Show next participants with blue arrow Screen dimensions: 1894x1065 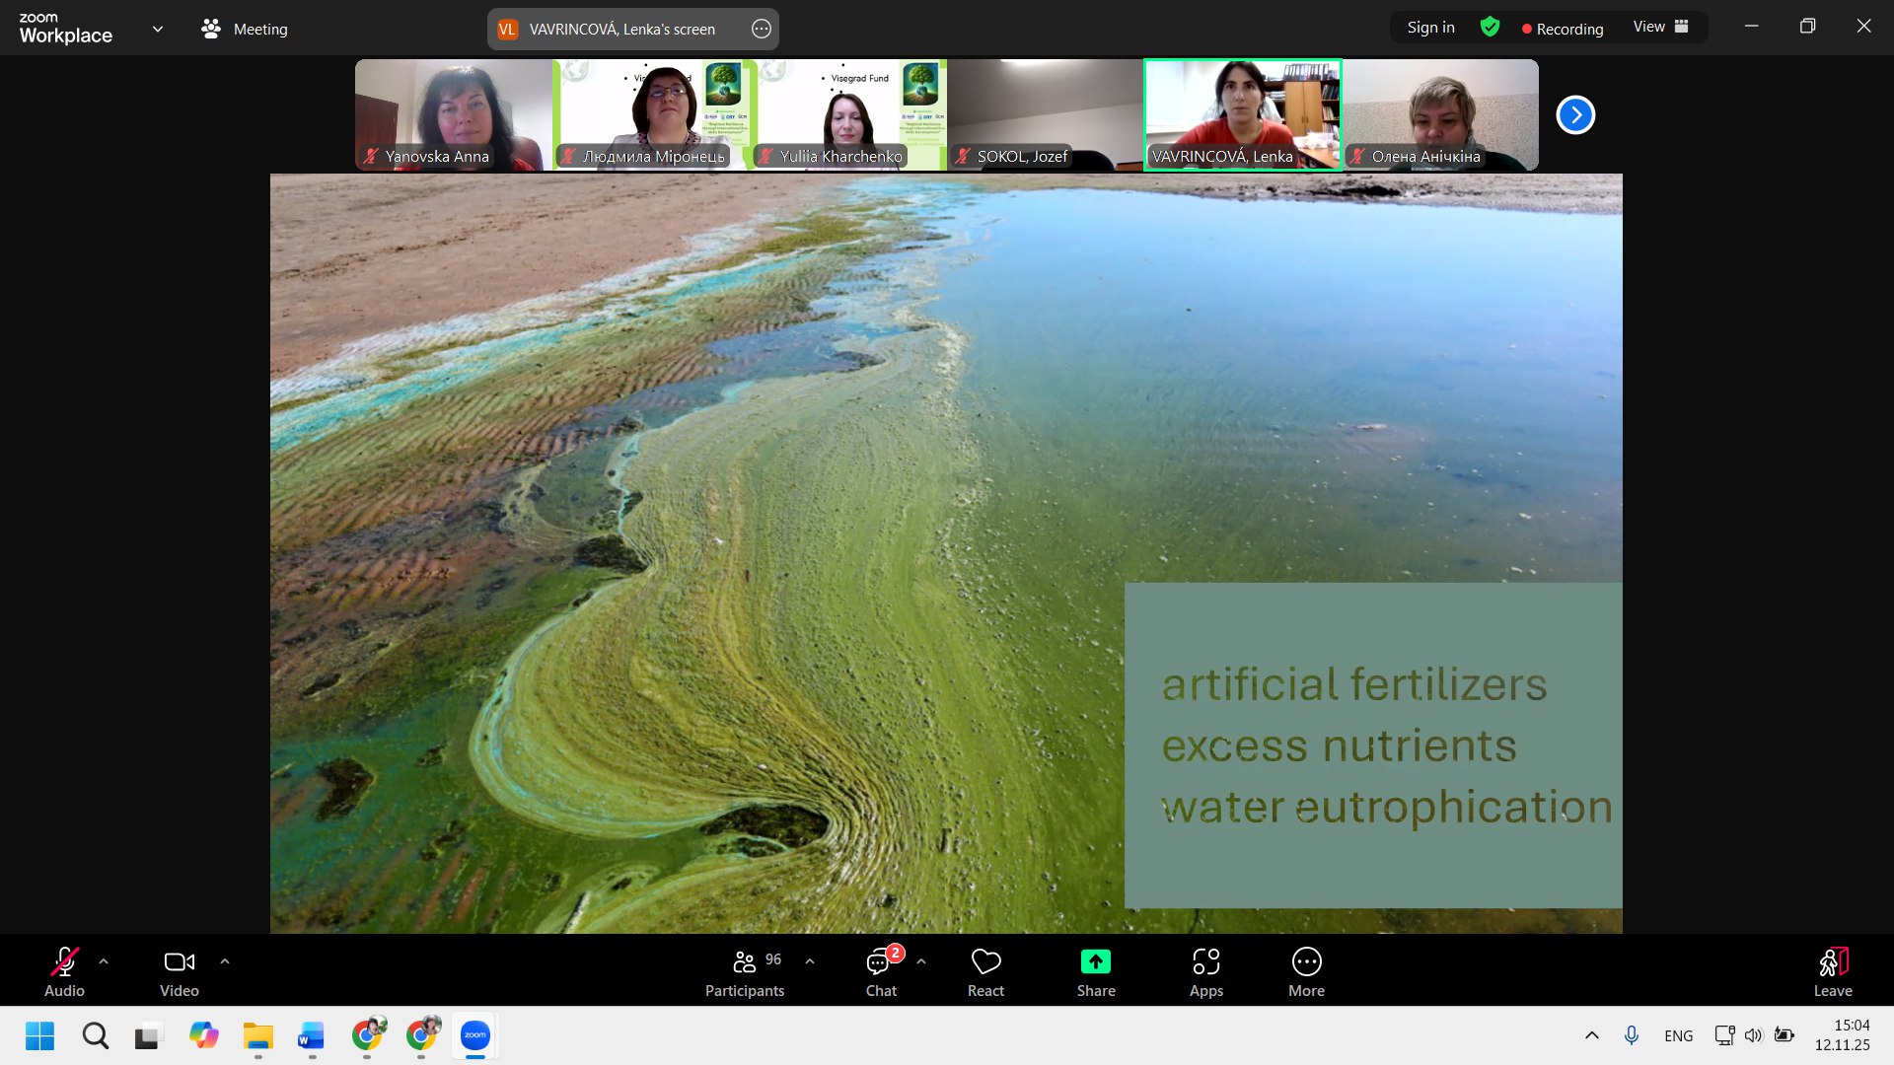[x=1575, y=115]
